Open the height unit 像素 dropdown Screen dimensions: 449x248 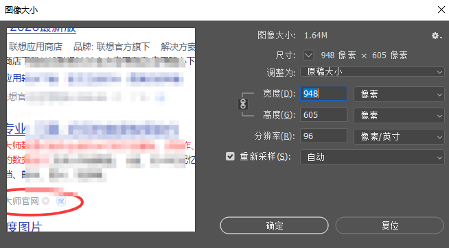tap(399, 115)
